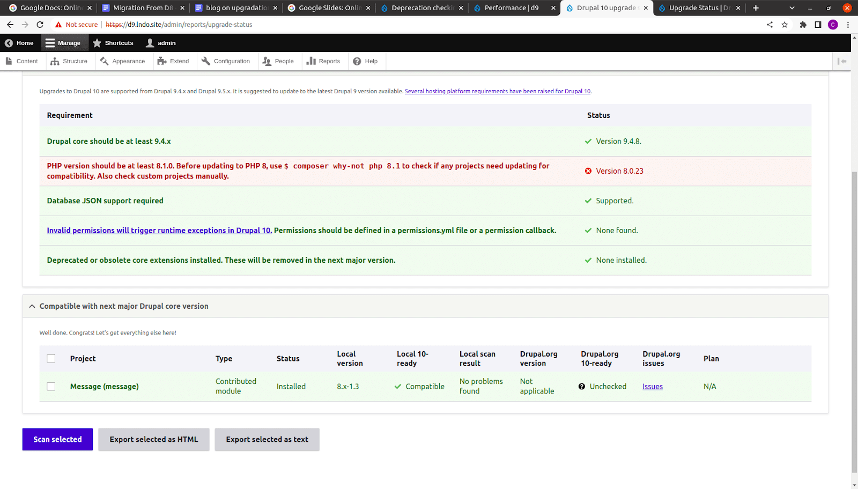Image resolution: width=858 pixels, height=489 pixels.
Task: Click Export selected as HTML
Action: pyautogui.click(x=154, y=440)
